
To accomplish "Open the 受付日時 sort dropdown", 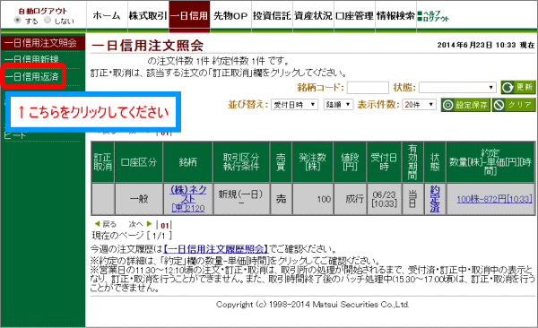I will tap(294, 105).
